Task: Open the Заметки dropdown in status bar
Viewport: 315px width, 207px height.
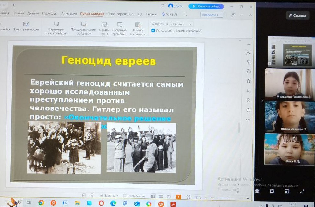Action: [x=109, y=196]
